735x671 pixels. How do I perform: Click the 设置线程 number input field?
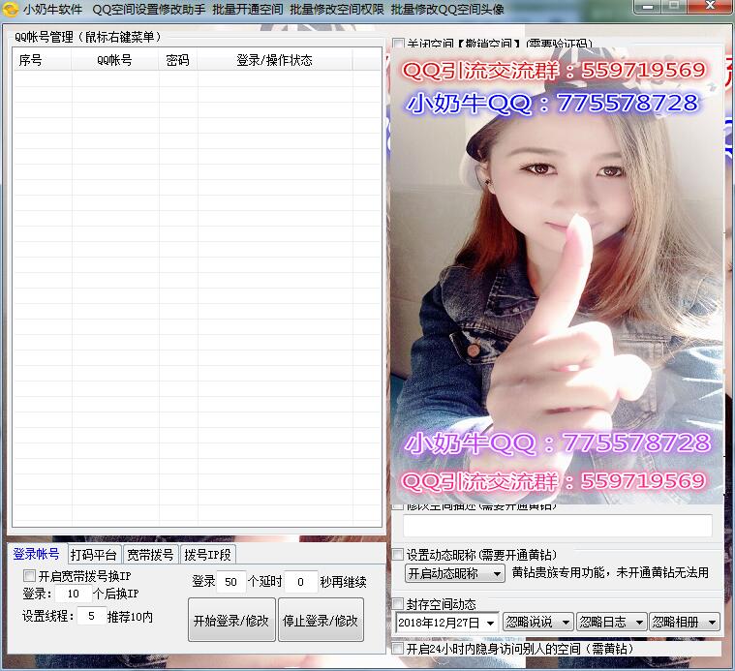(x=91, y=616)
